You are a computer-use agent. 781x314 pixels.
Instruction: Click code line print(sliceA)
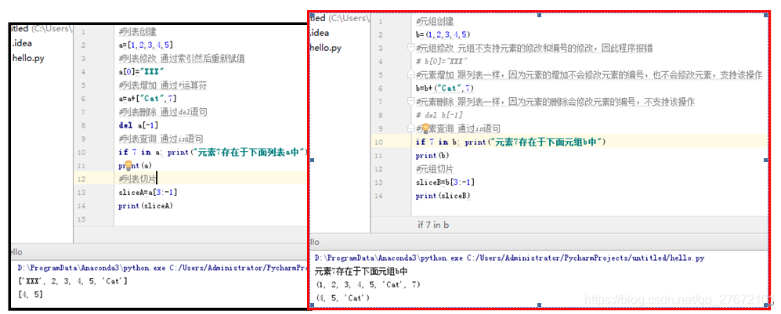[146, 206]
